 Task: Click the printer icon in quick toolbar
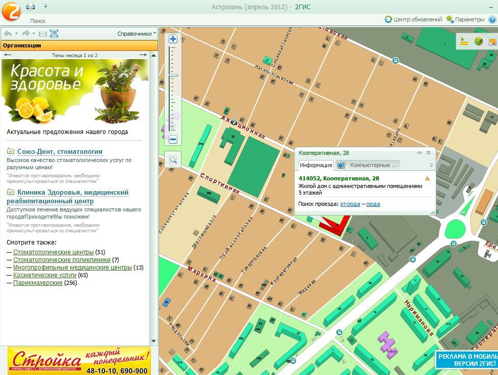point(31,6)
